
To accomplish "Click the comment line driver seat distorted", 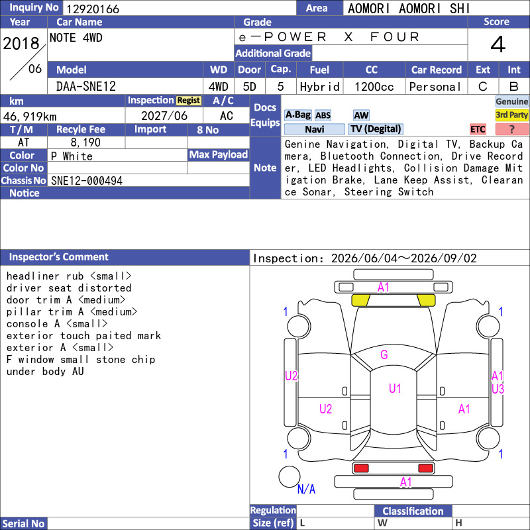I will click(69, 288).
